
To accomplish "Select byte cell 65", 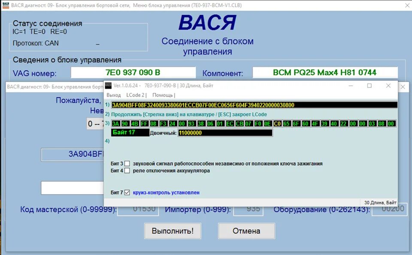I will (x=286, y=124).
